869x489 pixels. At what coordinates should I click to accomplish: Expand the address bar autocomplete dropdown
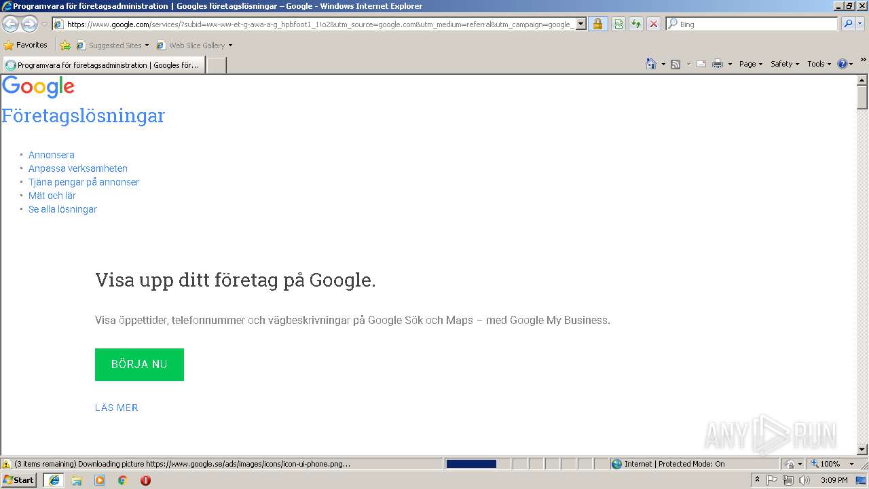581,24
